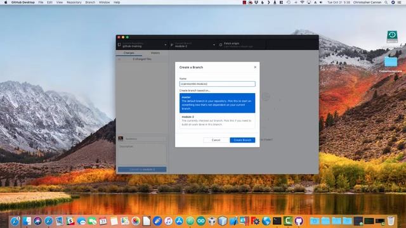
Task: Open Arduino from the Dock
Action: click(x=201, y=221)
